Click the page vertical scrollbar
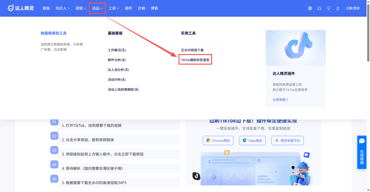Screen dimensions: 370x192 coord(368,32)
